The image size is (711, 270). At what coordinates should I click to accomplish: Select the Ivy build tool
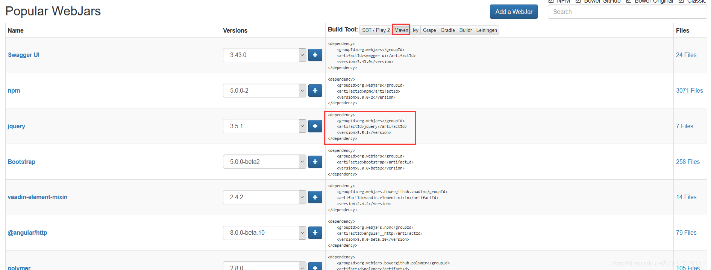click(415, 30)
